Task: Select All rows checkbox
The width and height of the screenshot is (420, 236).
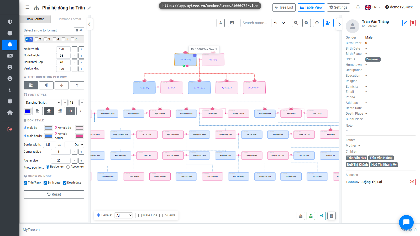Action: click(79, 30)
